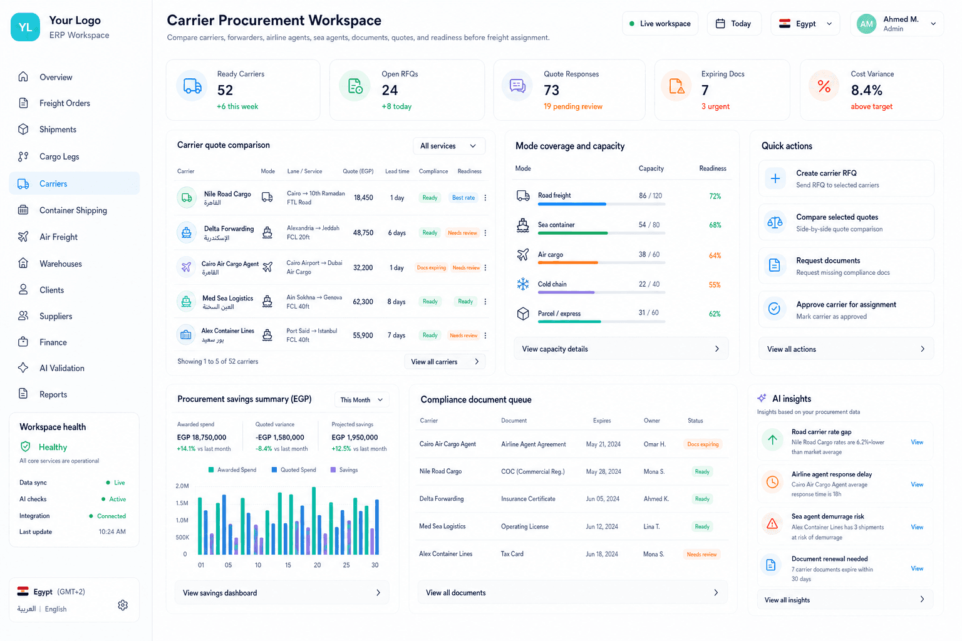View the Document renewal needed insight
Screen dimensions: 962x641
[x=917, y=568]
